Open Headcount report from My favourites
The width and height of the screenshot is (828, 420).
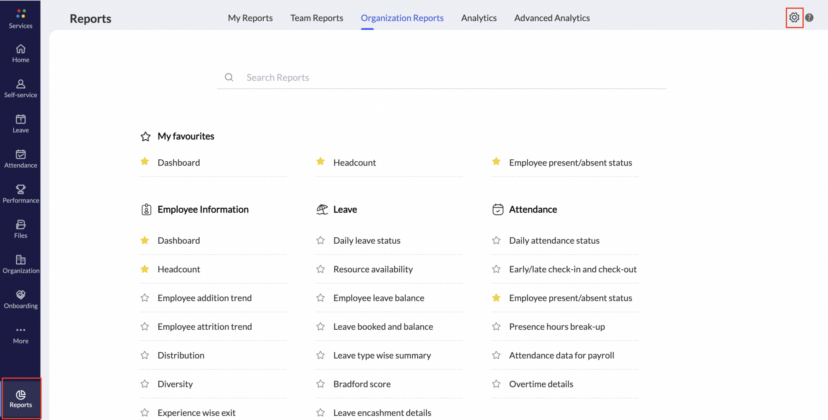tap(354, 163)
